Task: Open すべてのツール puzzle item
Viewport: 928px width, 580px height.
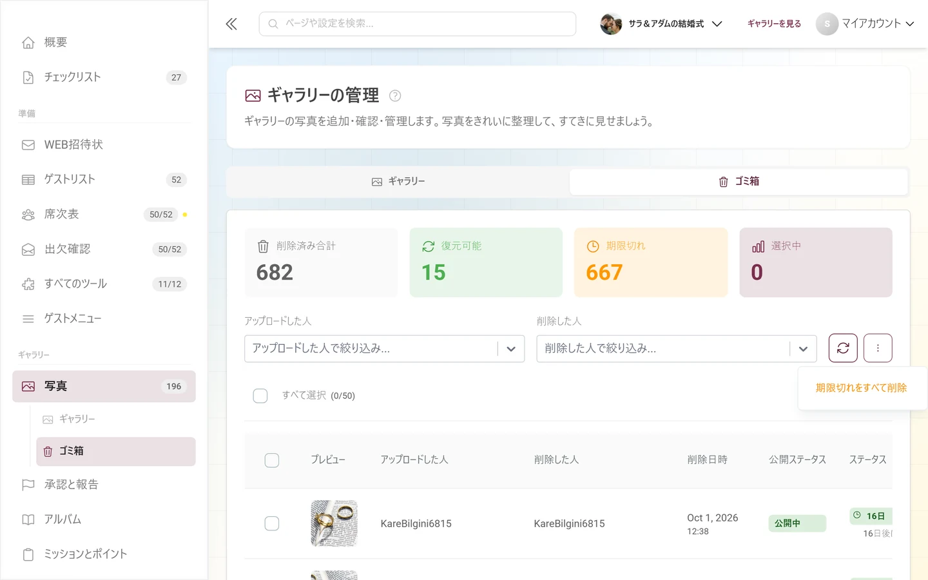Action: (104, 284)
